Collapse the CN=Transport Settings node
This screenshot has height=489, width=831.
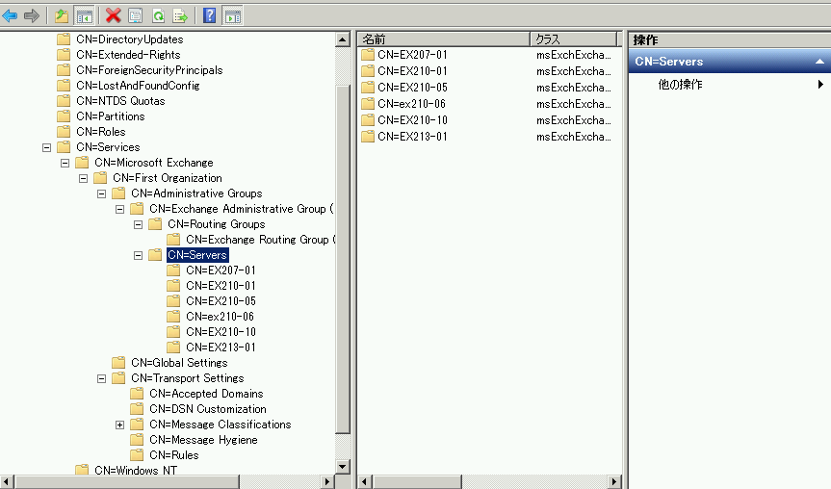tap(101, 379)
